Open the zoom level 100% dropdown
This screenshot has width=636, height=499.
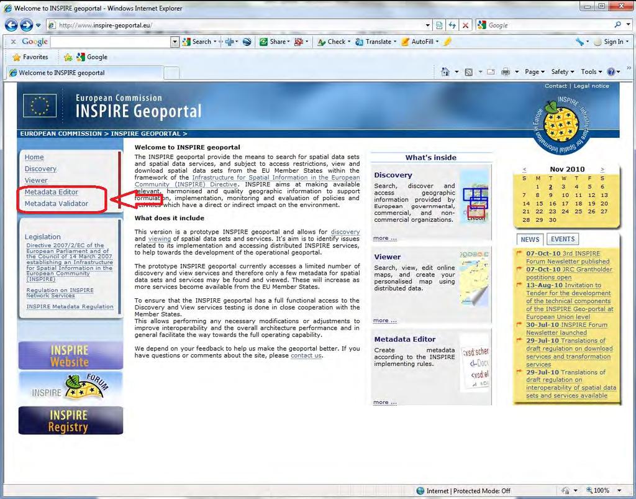[x=619, y=490]
